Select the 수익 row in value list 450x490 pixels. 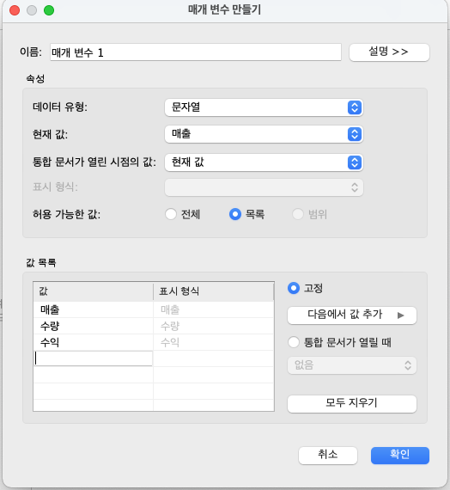(93, 342)
